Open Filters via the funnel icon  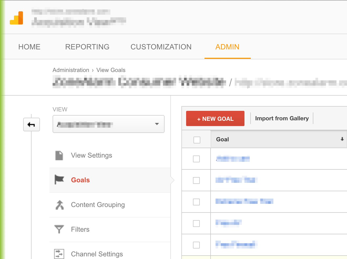point(59,229)
